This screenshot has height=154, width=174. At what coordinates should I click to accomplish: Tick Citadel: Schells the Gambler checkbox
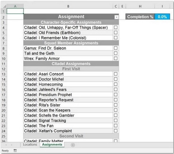[x=115, y=115]
